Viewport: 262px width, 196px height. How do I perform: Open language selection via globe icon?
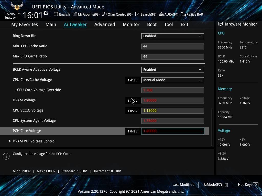click(x=56, y=14)
